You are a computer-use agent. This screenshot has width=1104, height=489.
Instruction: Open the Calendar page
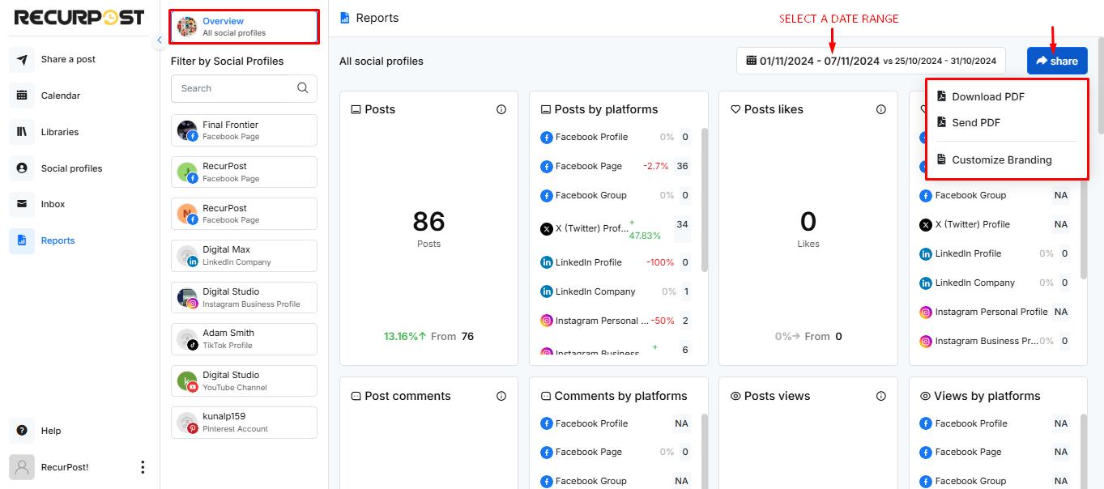[x=61, y=96]
